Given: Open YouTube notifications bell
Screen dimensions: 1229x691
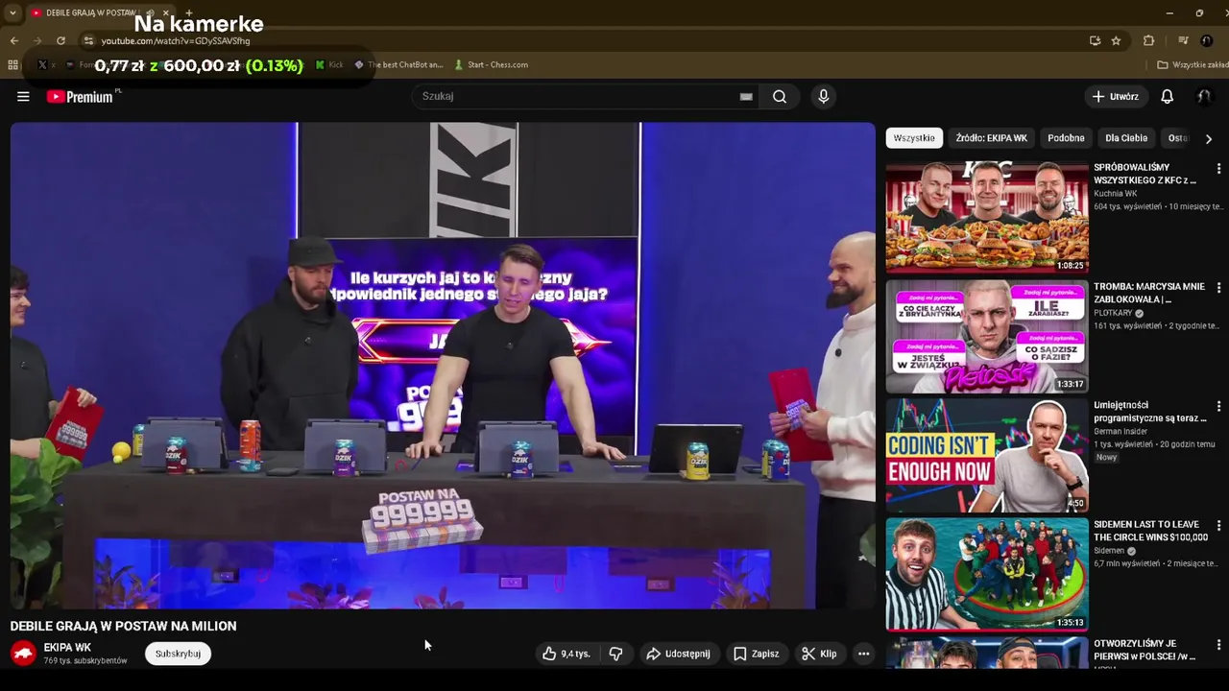Looking at the screenshot, I should coord(1167,96).
